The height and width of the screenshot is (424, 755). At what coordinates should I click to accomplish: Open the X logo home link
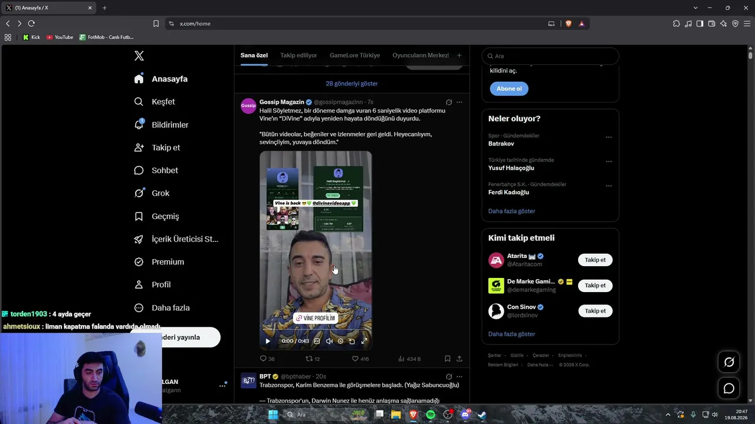click(x=139, y=56)
